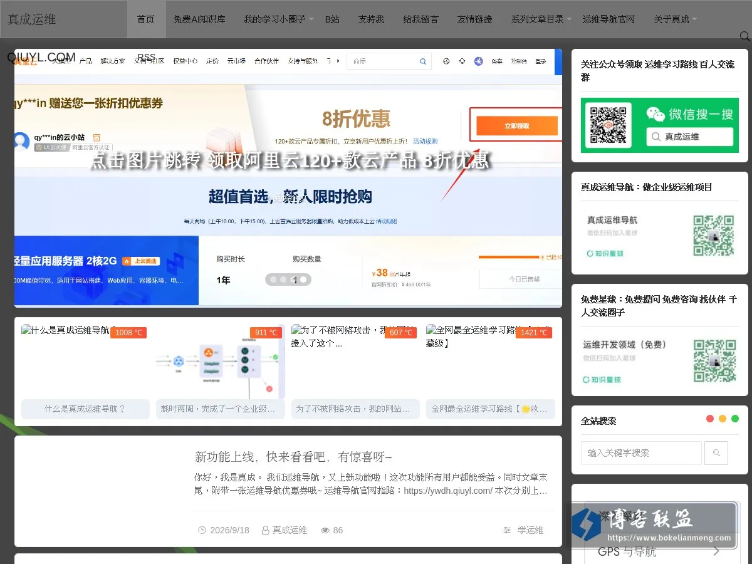Select 支持我 in the top navigation

(x=371, y=19)
